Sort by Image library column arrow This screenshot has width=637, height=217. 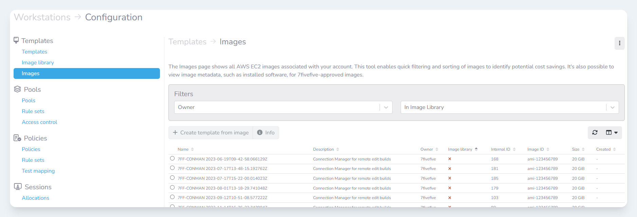pyautogui.click(x=476, y=149)
